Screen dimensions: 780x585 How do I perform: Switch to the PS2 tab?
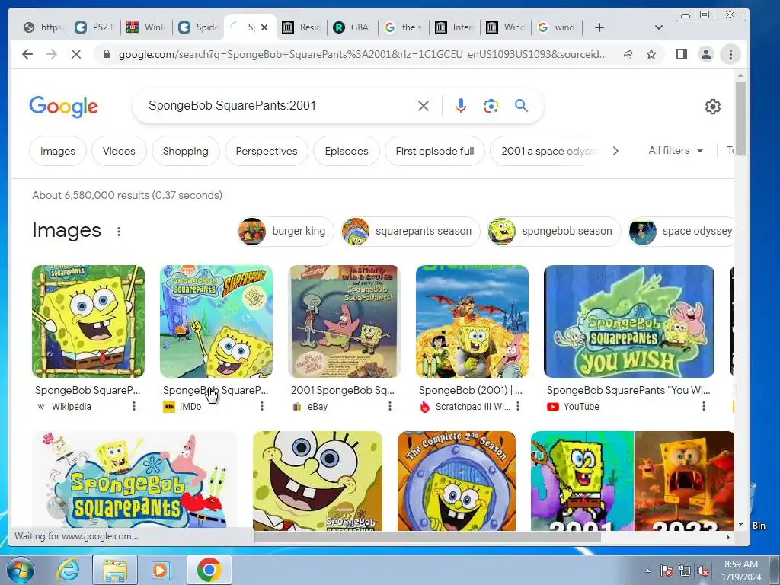95,27
